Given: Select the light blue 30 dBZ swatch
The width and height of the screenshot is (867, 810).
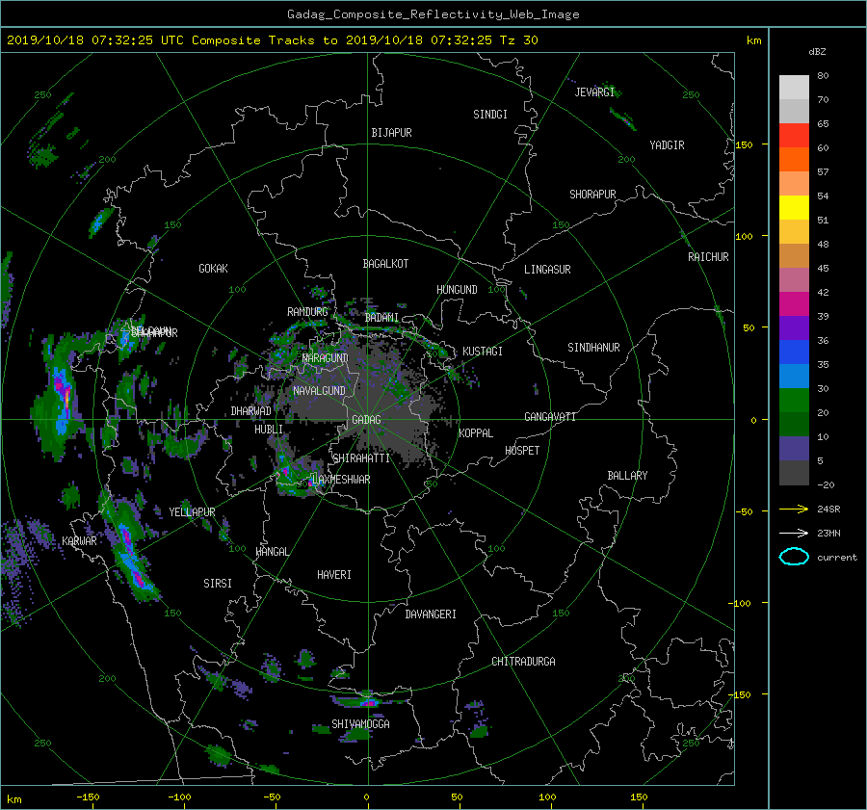Looking at the screenshot, I should click(794, 376).
